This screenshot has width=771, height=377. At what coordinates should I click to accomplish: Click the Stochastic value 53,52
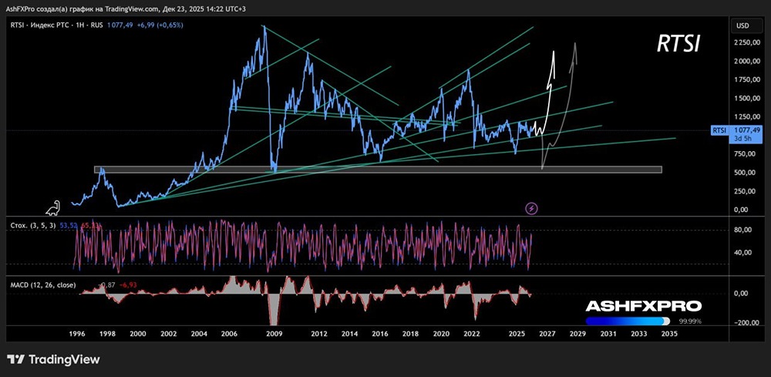pos(69,225)
